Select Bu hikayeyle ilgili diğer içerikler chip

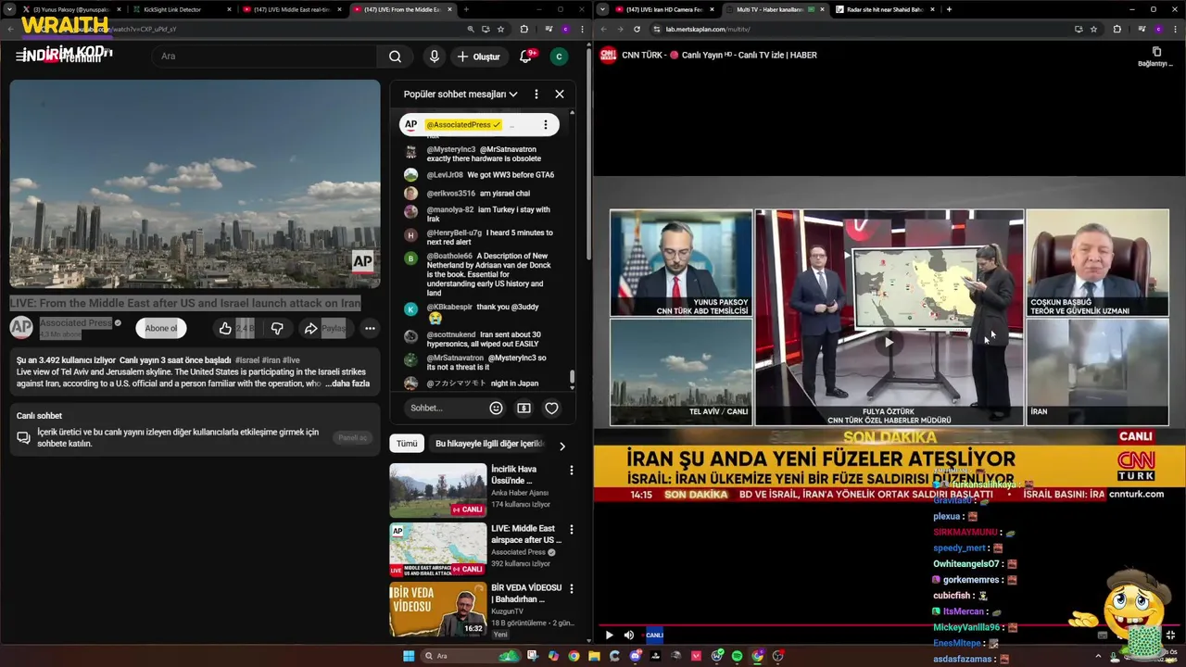click(x=489, y=444)
